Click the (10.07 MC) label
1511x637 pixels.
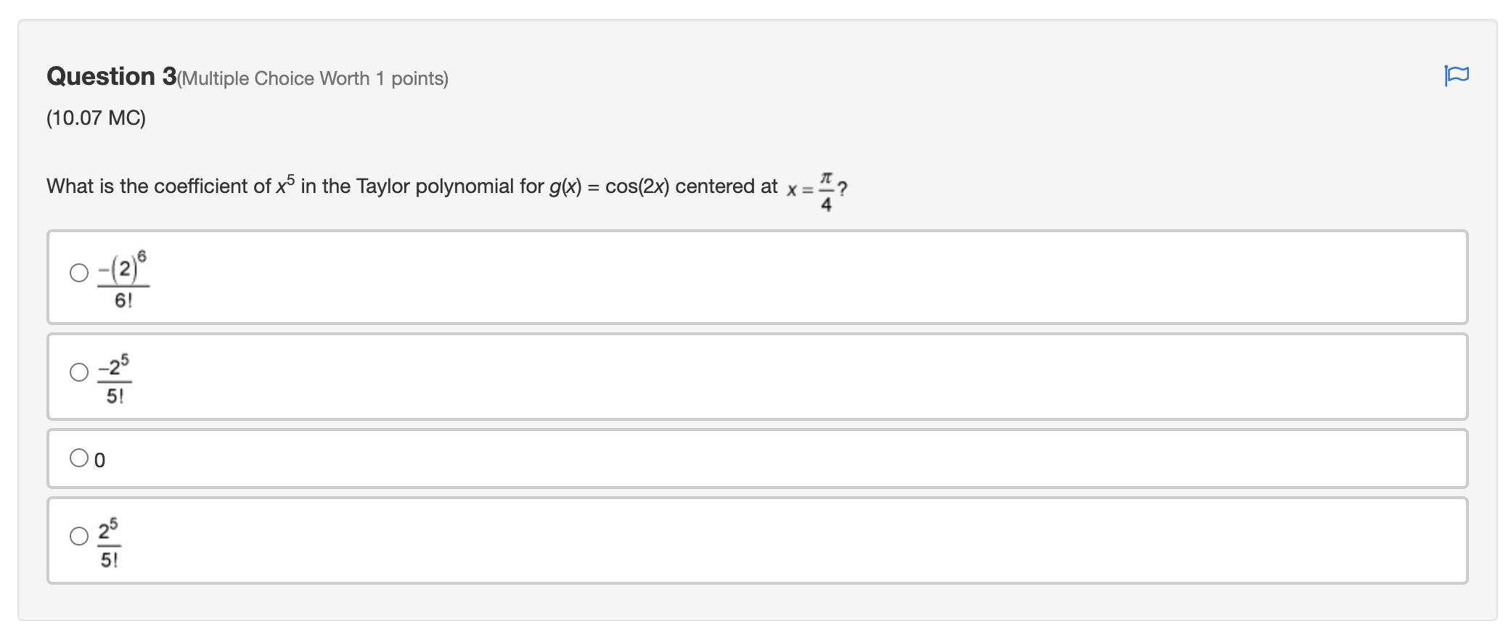point(96,116)
